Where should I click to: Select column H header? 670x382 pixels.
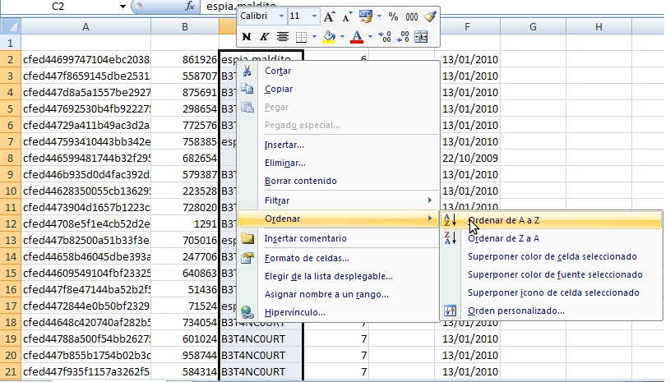coord(598,26)
